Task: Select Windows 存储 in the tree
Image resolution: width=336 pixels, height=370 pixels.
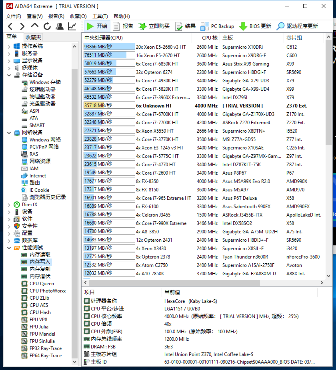Action: coord(45,82)
